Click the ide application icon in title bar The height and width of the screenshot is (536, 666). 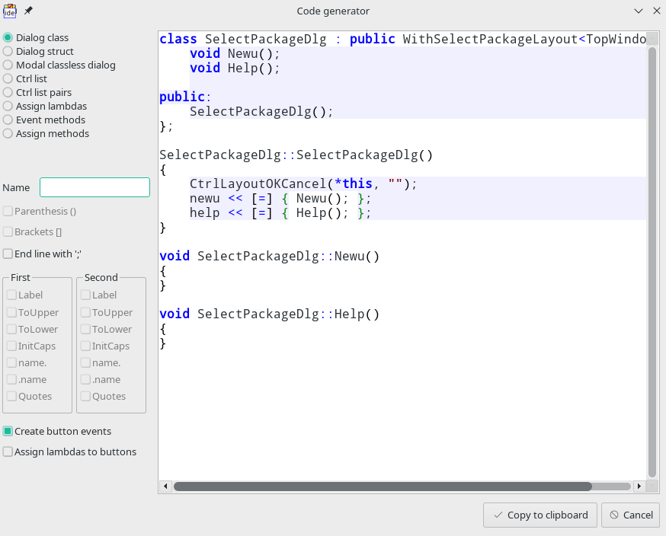(10, 11)
